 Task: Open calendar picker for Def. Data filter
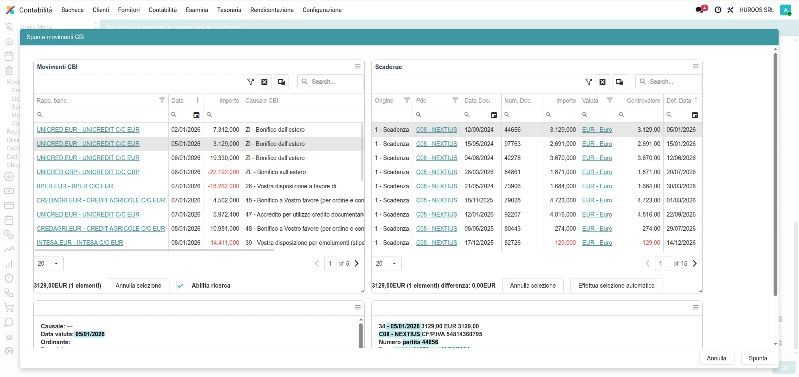point(694,115)
